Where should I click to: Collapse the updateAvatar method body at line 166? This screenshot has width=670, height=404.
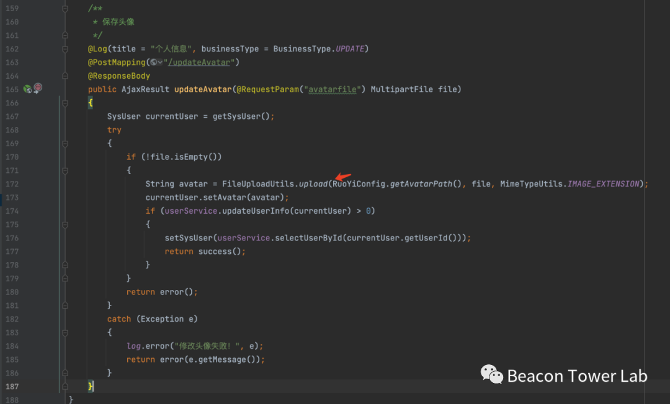pyautogui.click(x=65, y=103)
